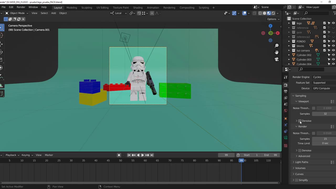Click the pan view hand icon
The height and width of the screenshot is (189, 336).
tap(277, 52)
